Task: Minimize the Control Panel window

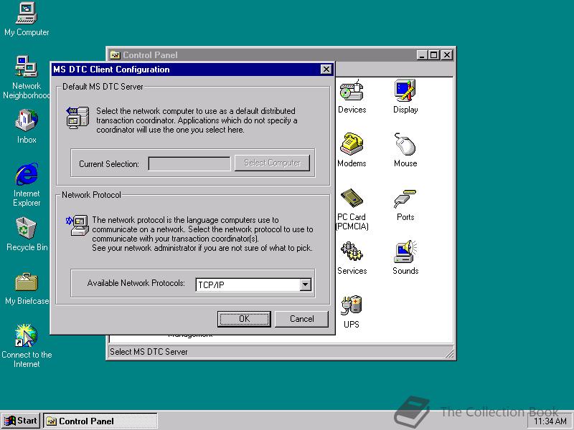Action: pos(423,55)
